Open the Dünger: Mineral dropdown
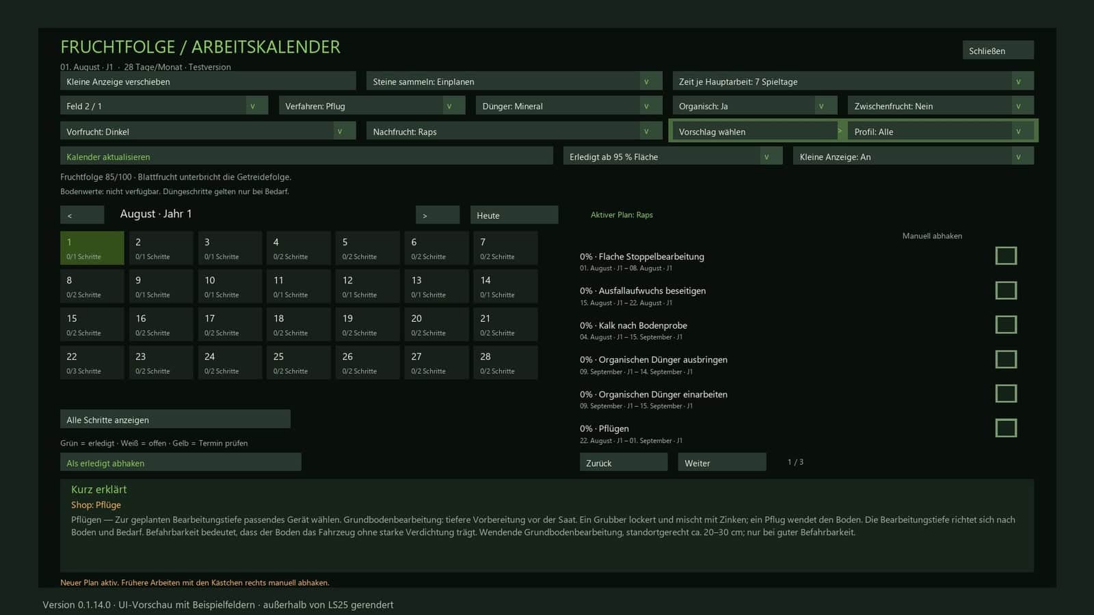The height and width of the screenshot is (615, 1094). pos(569,106)
